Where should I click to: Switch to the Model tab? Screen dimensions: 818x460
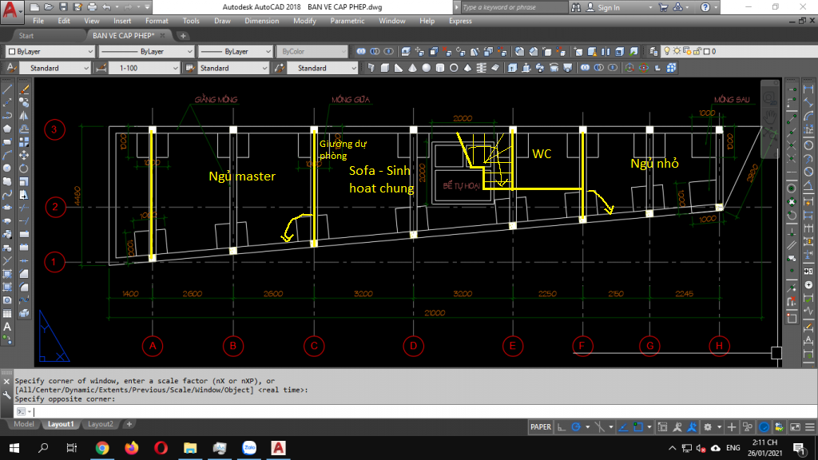[x=23, y=424]
